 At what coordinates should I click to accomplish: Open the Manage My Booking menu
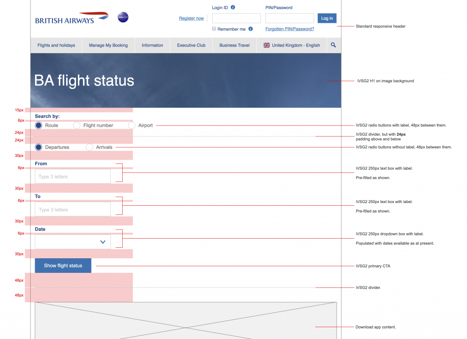coord(108,45)
